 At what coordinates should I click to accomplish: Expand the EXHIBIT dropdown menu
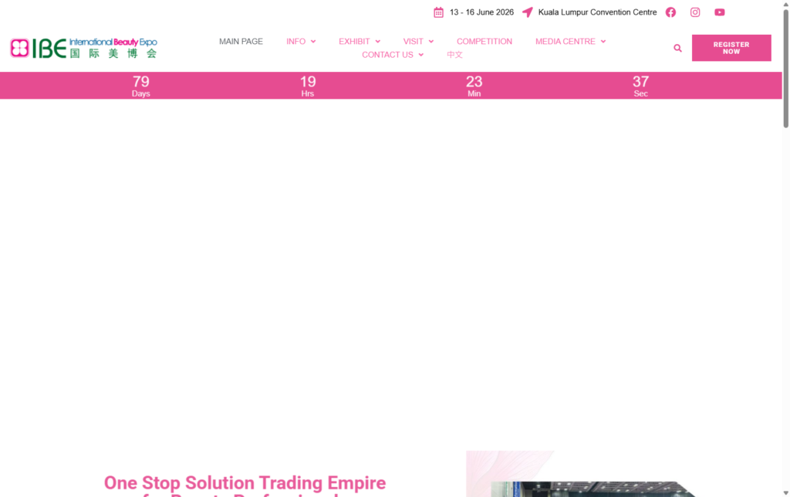coord(360,42)
